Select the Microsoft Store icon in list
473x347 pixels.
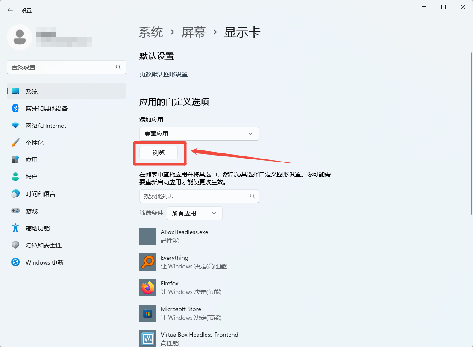(x=148, y=313)
